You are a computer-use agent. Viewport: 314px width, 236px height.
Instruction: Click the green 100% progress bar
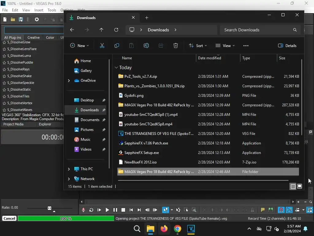pos(66,218)
